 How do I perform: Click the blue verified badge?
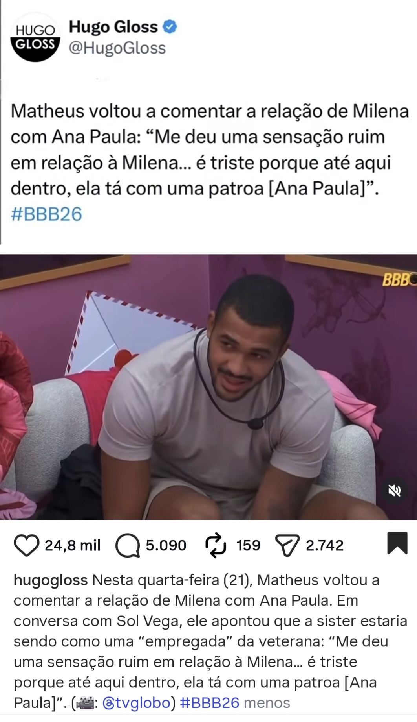(170, 27)
